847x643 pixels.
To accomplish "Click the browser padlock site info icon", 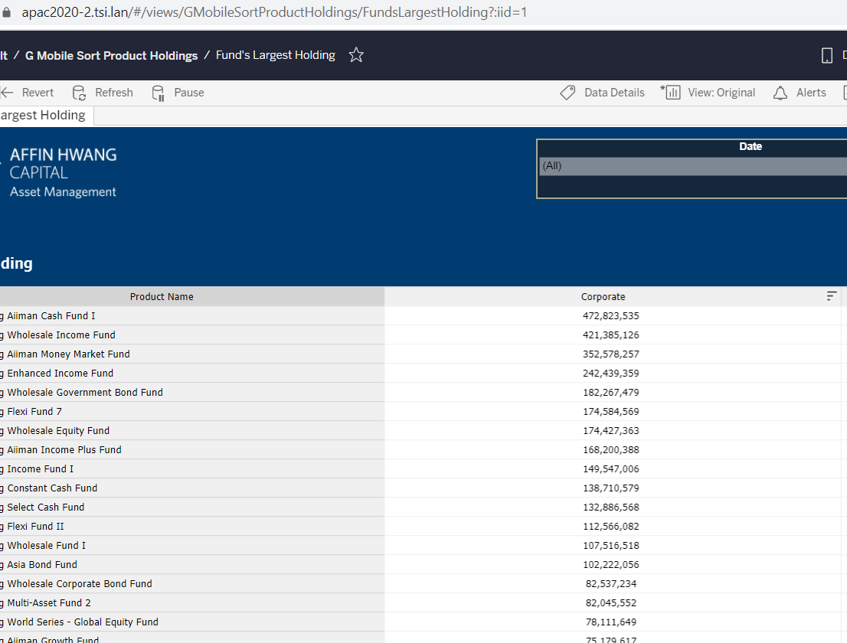I will (x=7, y=13).
